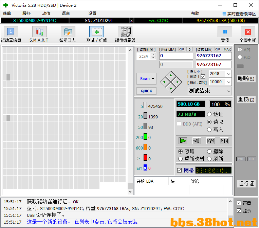The height and width of the screenshot is (228, 259).
Task: Click the start LBA input field showing 0
Action: (x=176, y=56)
